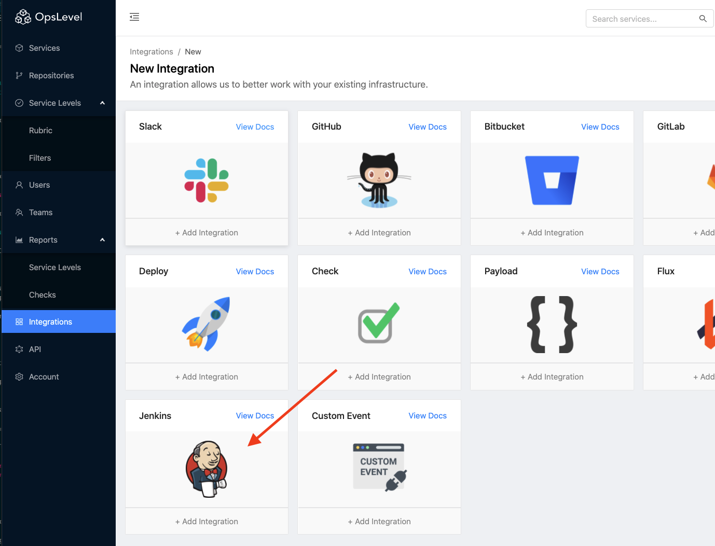Screen dimensions: 715x546
Task: Open the Account menu item
Action: [59, 377]
